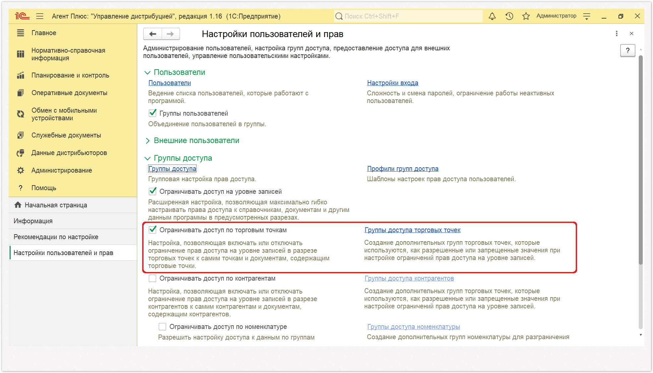653x373 pixels.
Task: Open Нормативно-справочная информация section
Action: click(73, 54)
